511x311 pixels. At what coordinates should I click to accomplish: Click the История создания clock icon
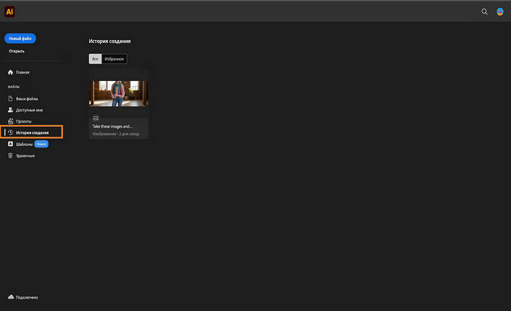click(10, 133)
